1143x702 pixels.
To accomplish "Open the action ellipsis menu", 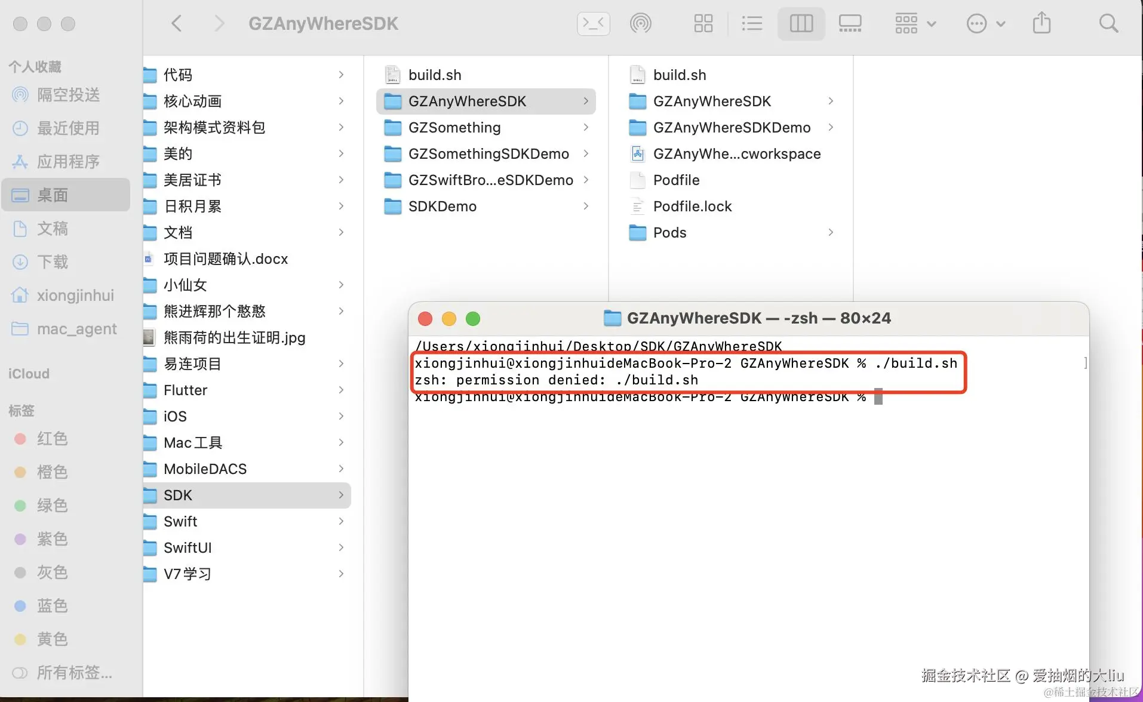I will [x=986, y=24].
